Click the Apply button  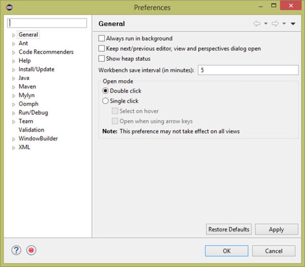(276, 229)
